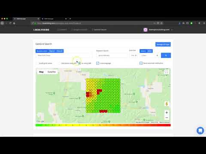Open the grid size dropdown

coord(133,55)
